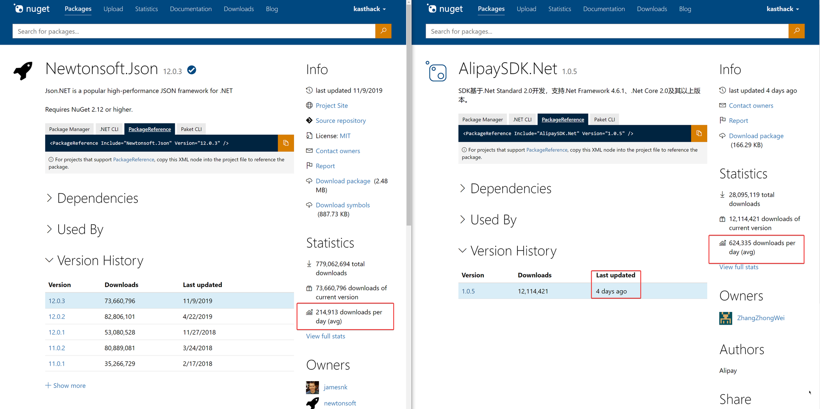Screen dimensions: 820x409
Task: Click newtonsoft owner rocket avatar
Action: tap(312, 403)
